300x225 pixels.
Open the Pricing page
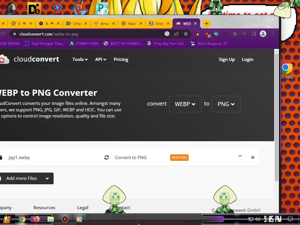point(121,59)
